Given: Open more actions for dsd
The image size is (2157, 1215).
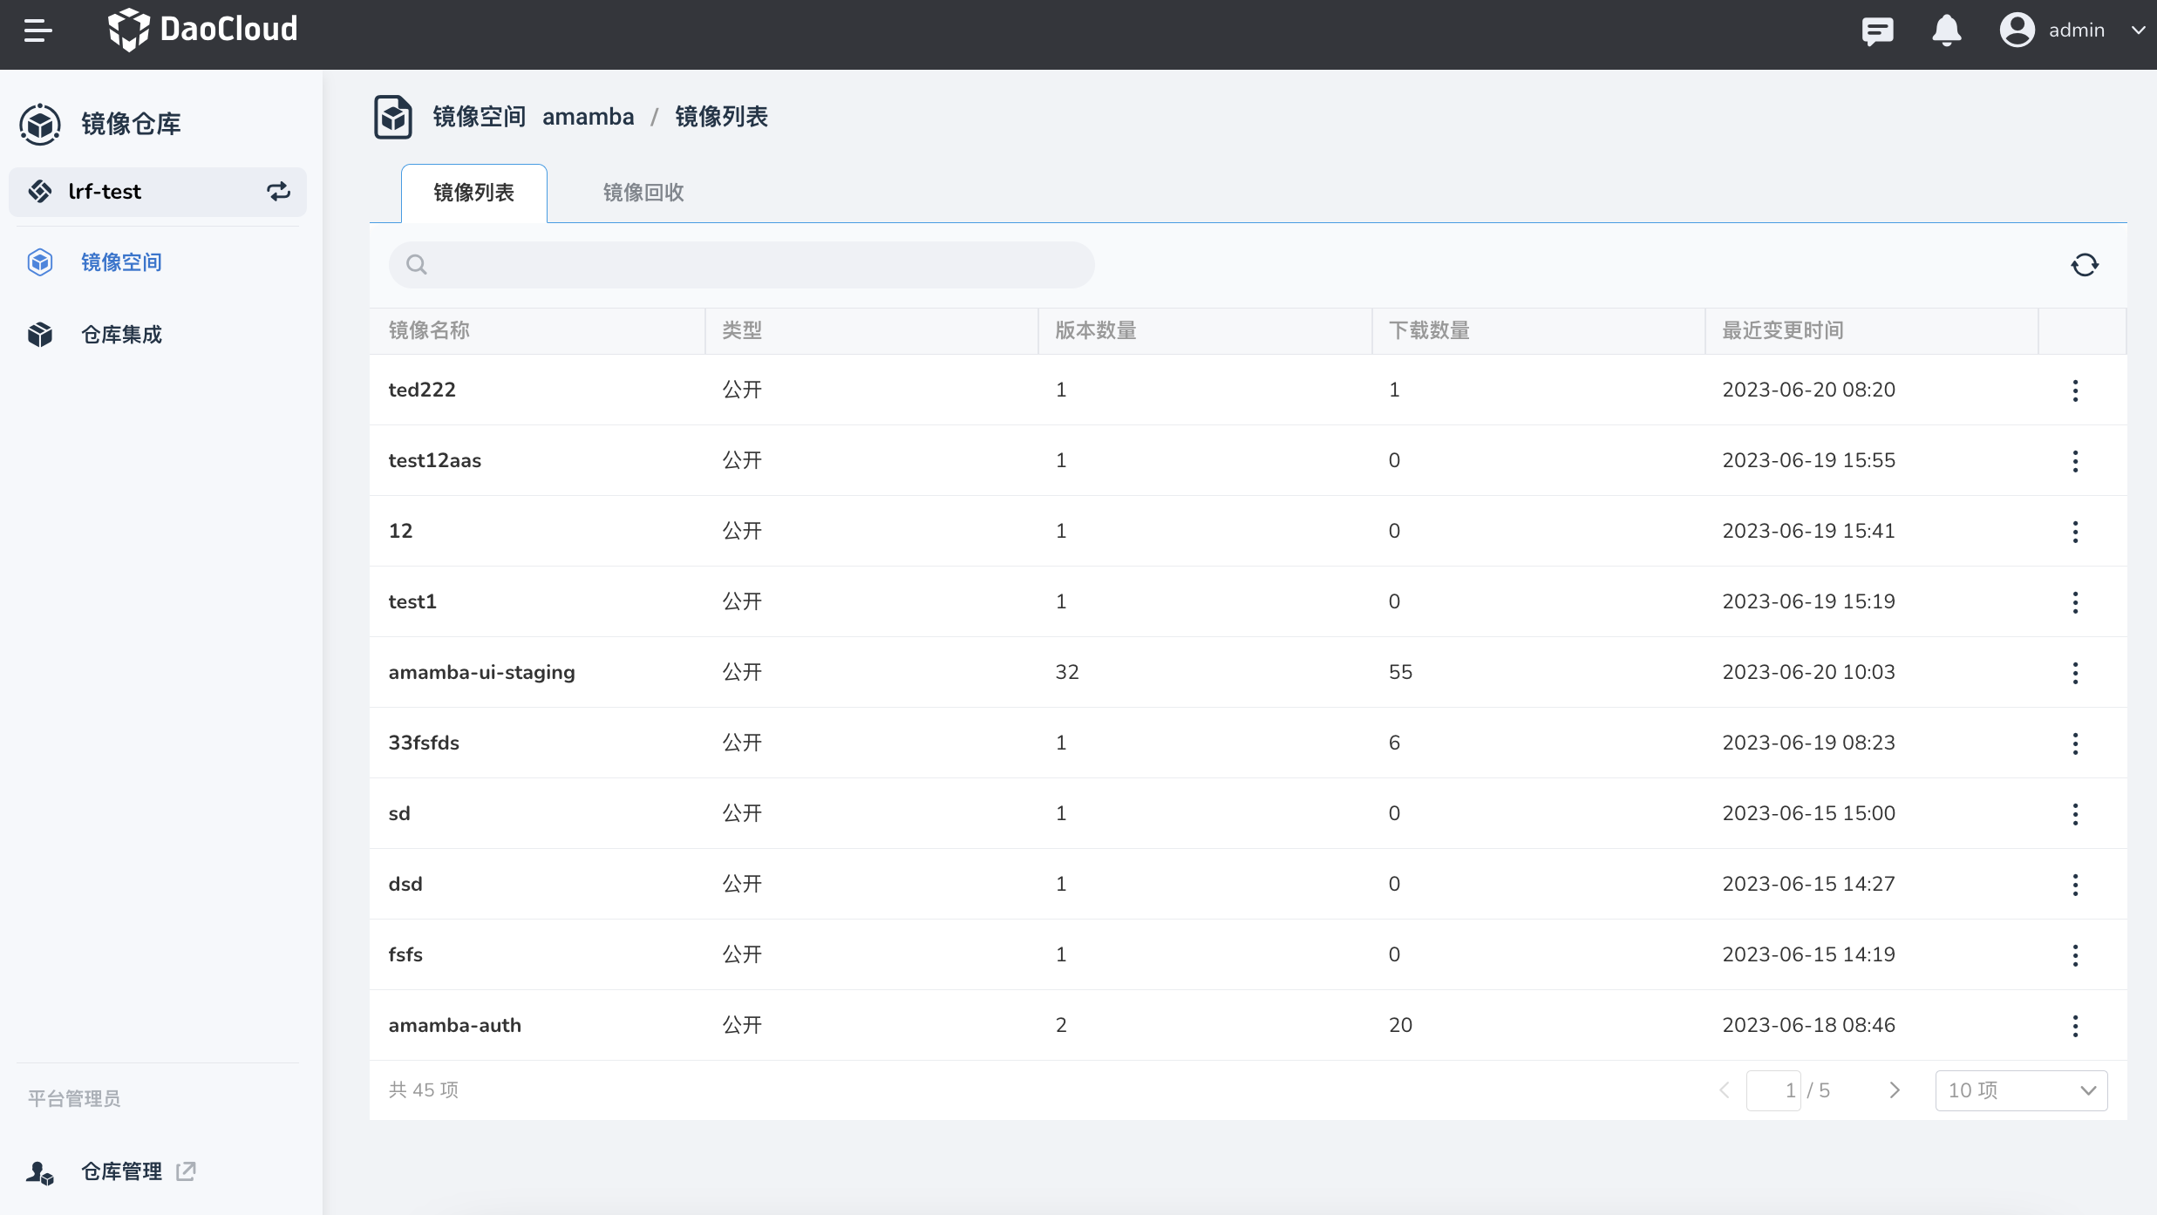Looking at the screenshot, I should (x=2075, y=885).
